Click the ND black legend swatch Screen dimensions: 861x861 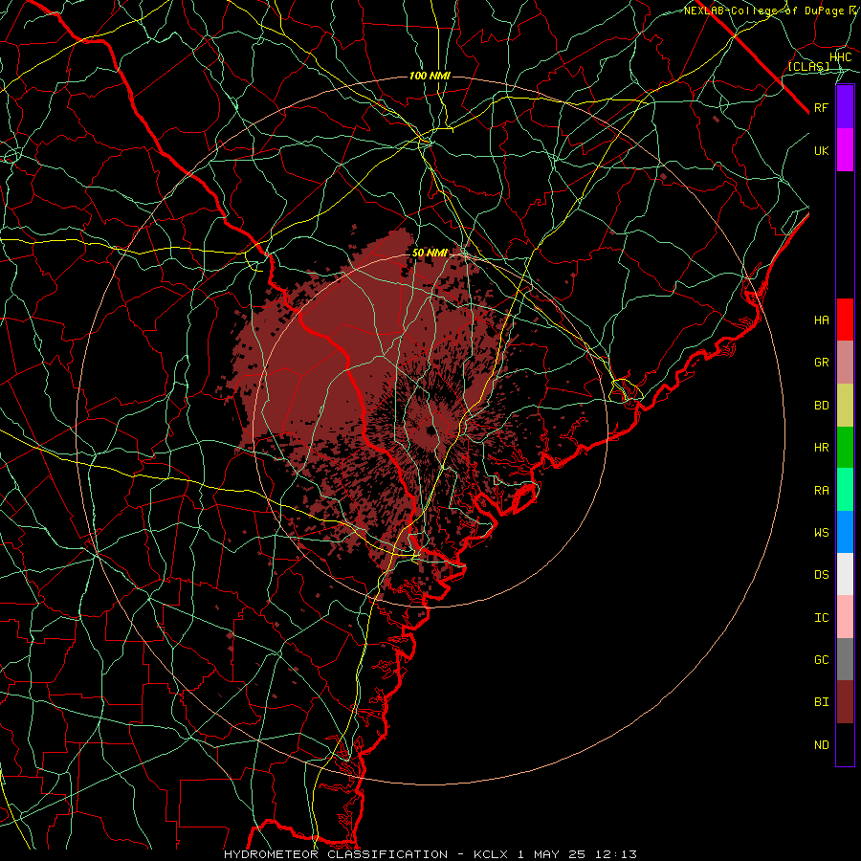coord(845,744)
